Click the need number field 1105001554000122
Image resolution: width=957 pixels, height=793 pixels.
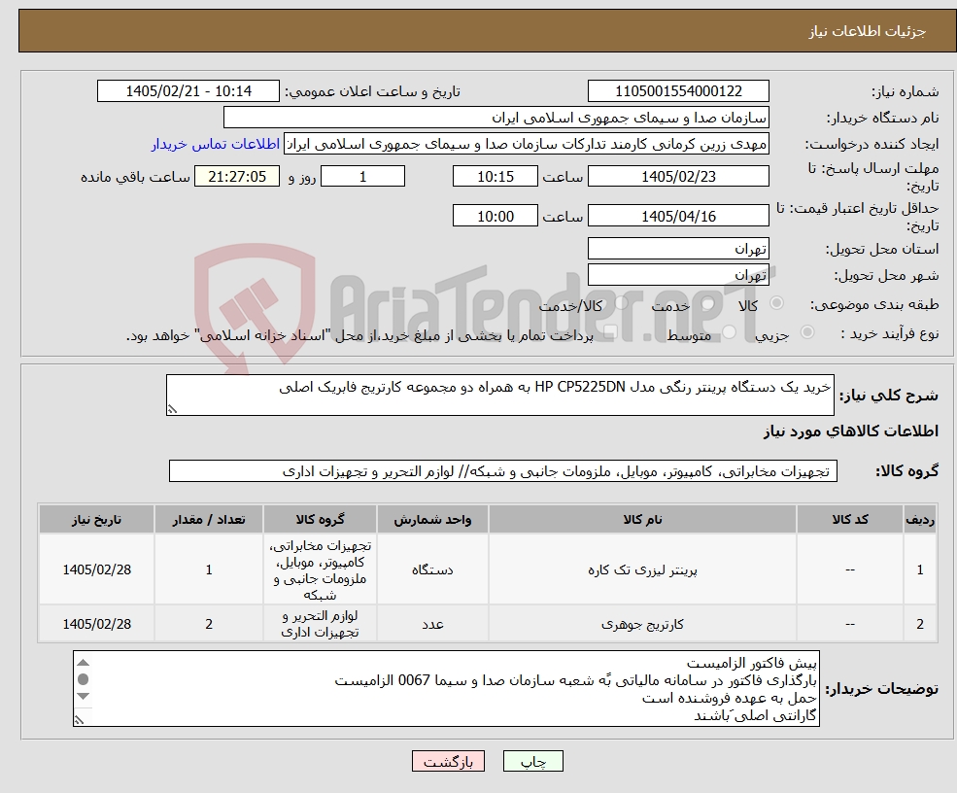pos(678,91)
